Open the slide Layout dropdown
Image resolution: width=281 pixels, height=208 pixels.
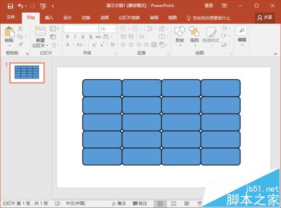[x=55, y=29]
